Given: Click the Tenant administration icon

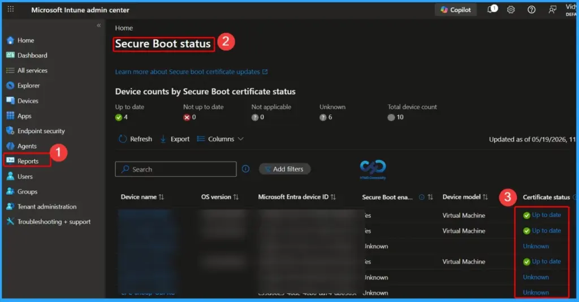Looking at the screenshot, I should pos(10,207).
